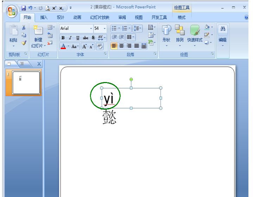Open columns dropdown in paragraph group
This screenshot has width=253, height=197.
click(131, 37)
